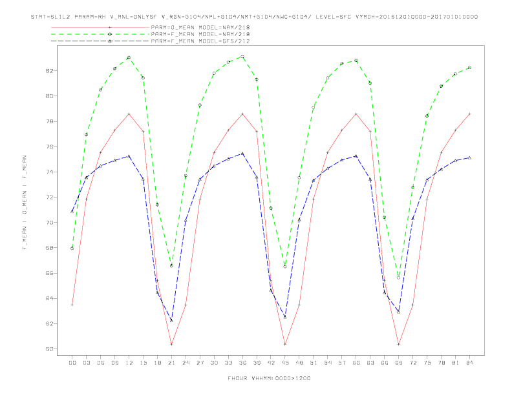Click the x-axis label FHOUR VHHMM:0000>1200
512x395 pixels.
[x=269, y=378]
